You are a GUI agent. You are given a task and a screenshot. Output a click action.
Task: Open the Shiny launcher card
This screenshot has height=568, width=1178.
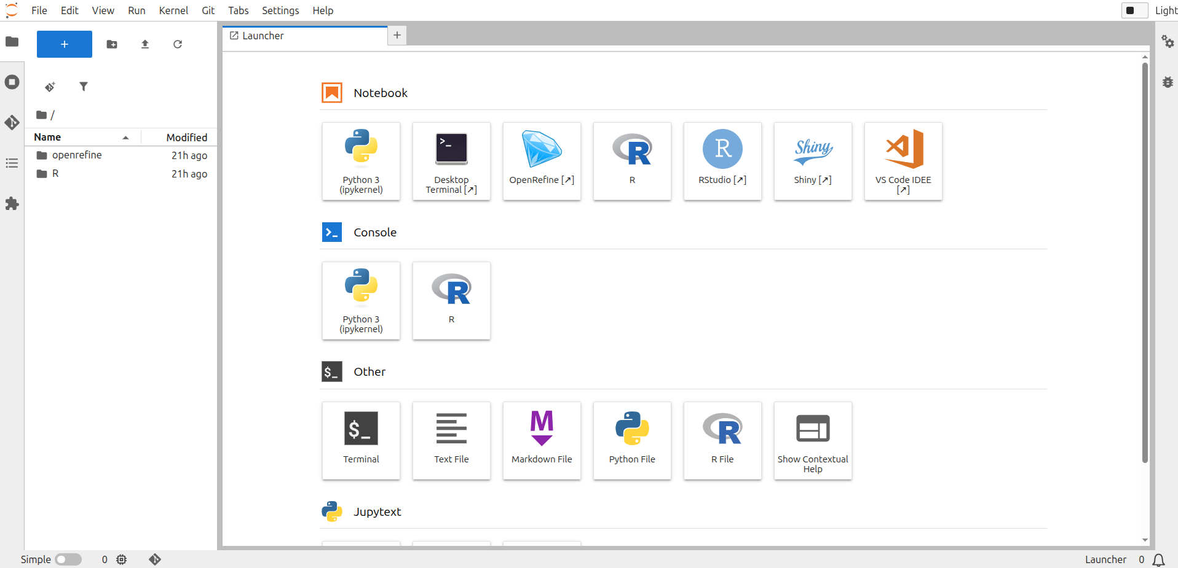coord(813,161)
